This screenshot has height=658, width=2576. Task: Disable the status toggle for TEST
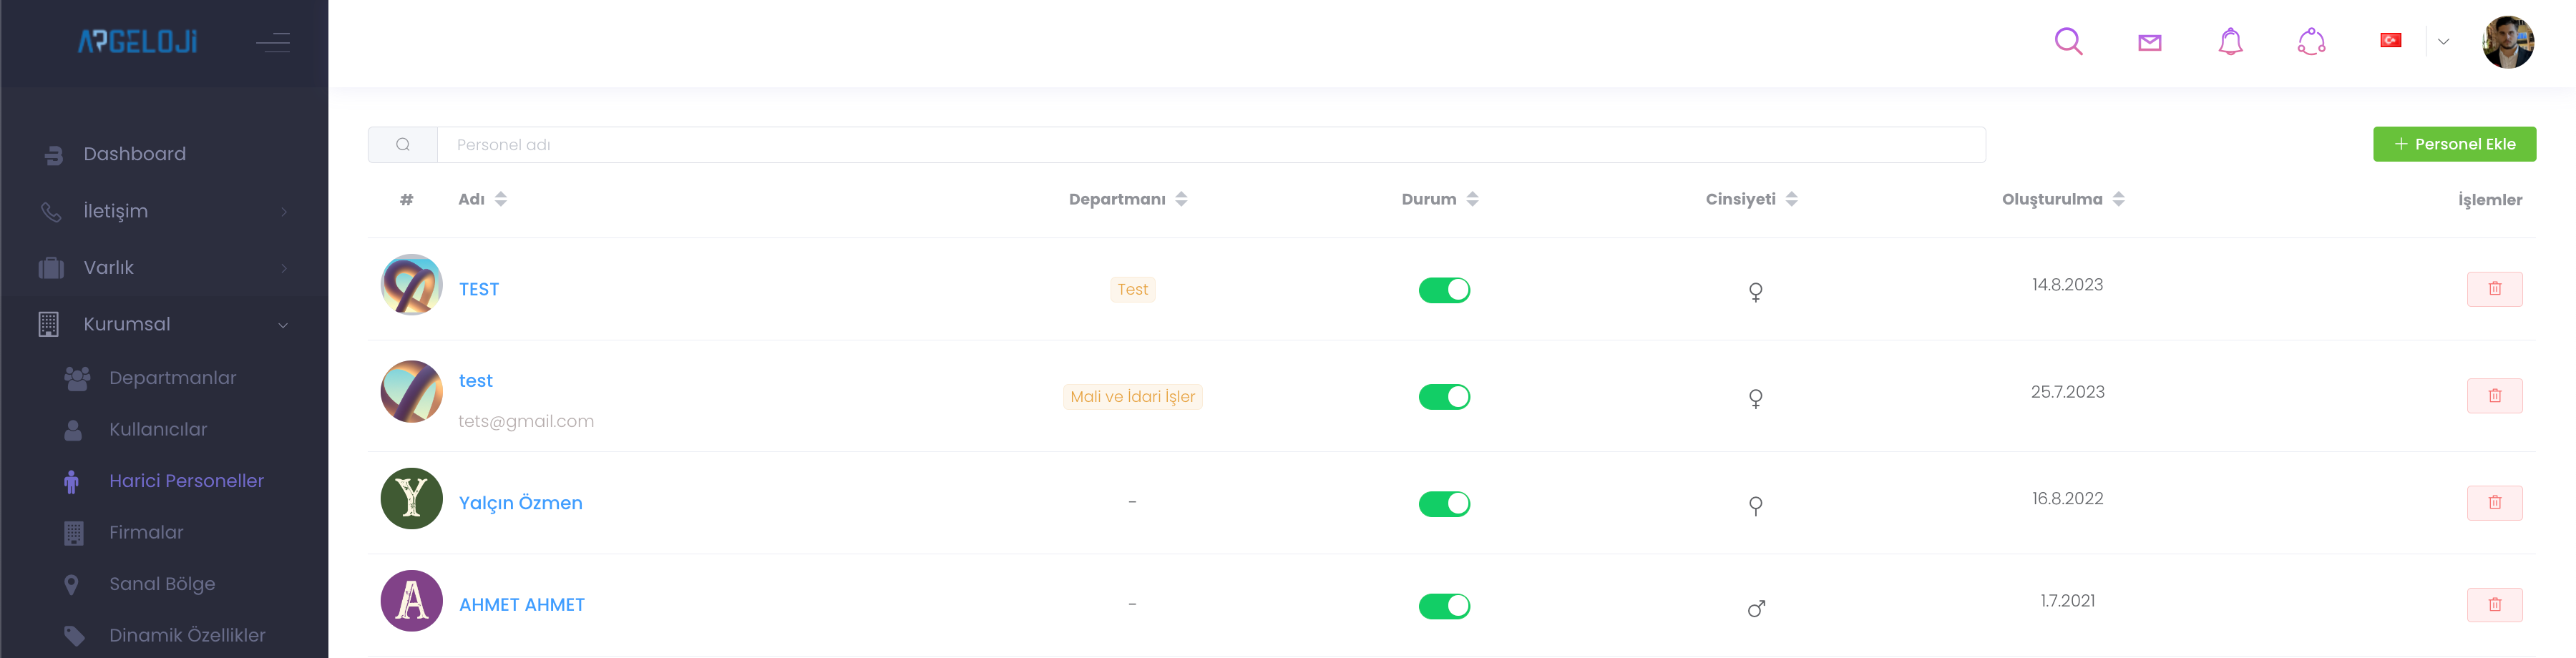[1444, 290]
